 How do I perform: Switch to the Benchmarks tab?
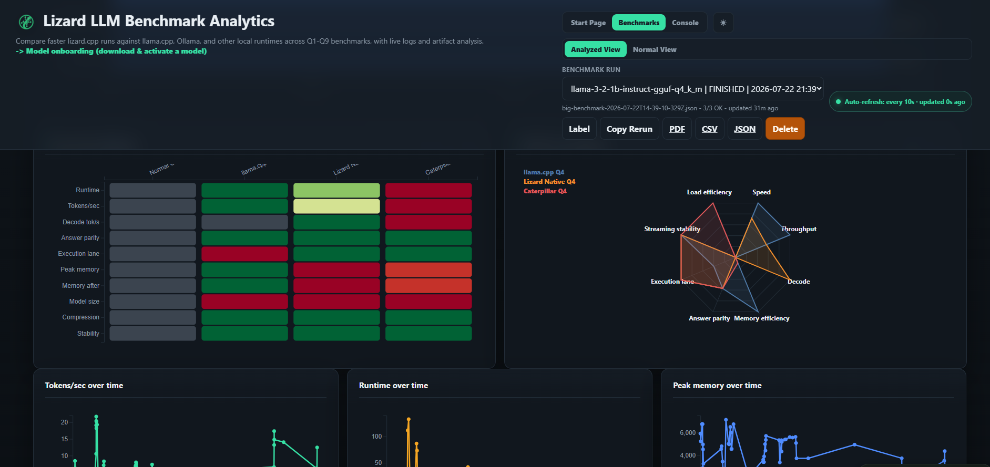(x=638, y=23)
